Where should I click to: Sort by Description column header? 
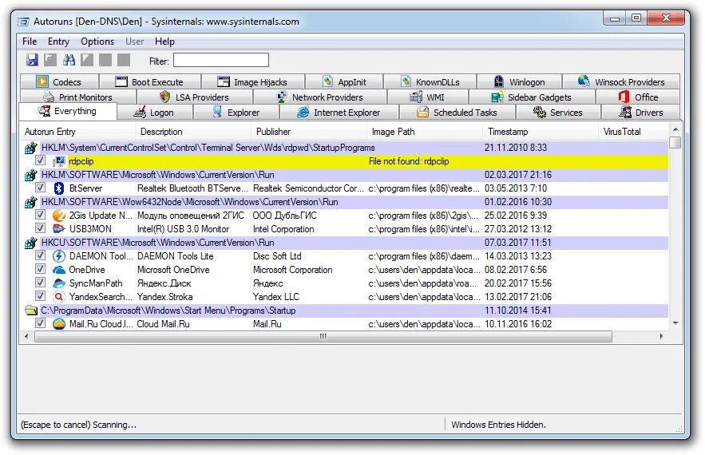click(193, 132)
